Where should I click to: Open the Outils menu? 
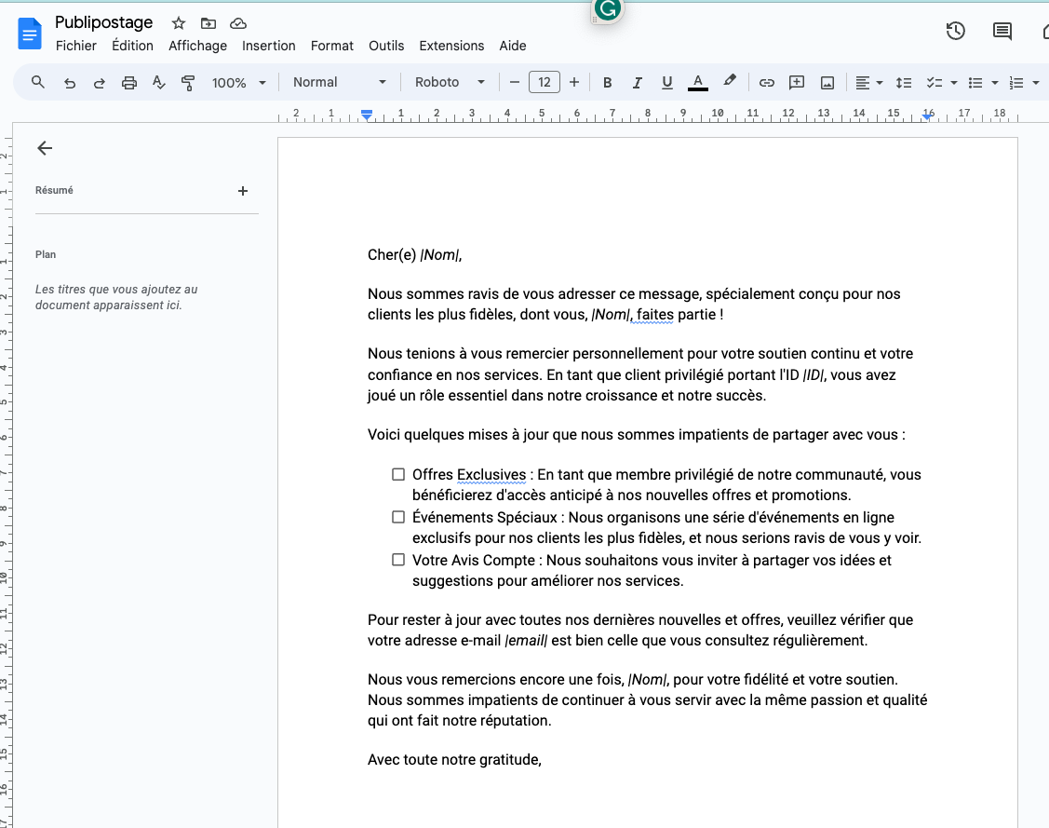[x=386, y=46]
